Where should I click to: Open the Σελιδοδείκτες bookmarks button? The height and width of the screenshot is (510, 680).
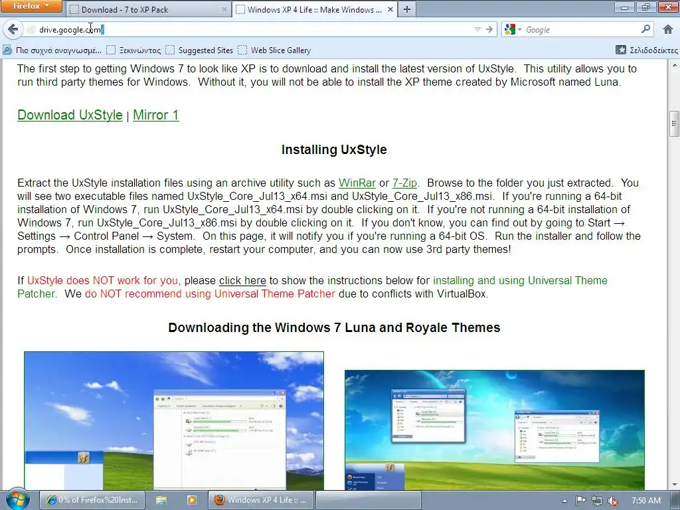(x=647, y=50)
